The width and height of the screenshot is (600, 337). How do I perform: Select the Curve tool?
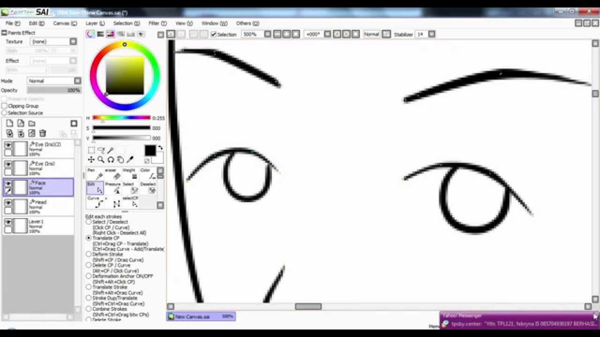pyautogui.click(x=99, y=203)
